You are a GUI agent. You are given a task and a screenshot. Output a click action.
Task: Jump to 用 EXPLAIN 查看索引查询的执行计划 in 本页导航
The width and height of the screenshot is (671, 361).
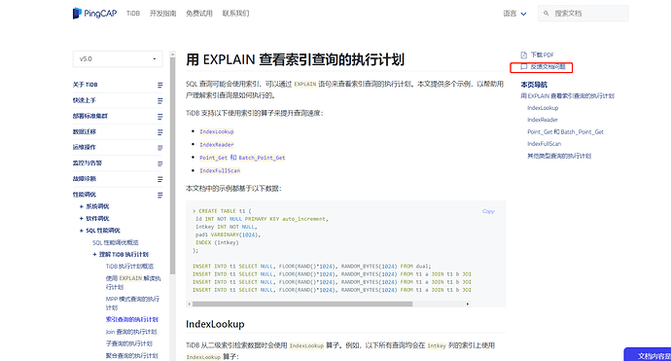[568, 96]
